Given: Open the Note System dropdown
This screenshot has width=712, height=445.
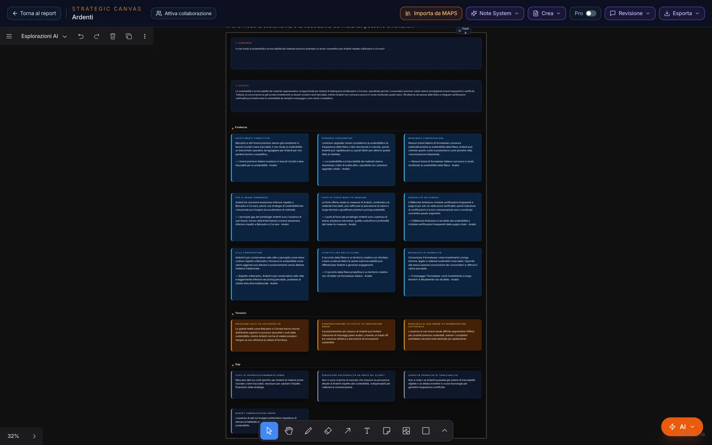Looking at the screenshot, I should point(495,13).
